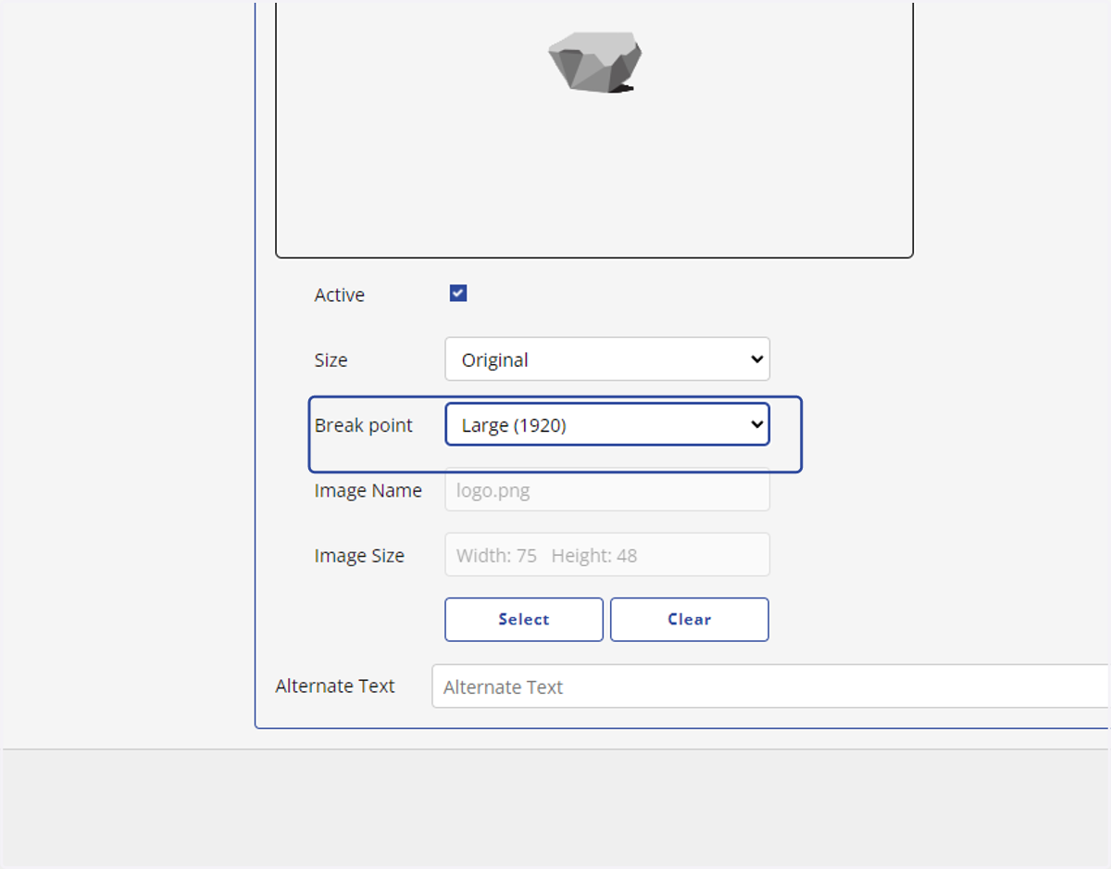This screenshot has width=1111, height=869.
Task: Click the Image Name field logo.png
Action: click(x=607, y=490)
